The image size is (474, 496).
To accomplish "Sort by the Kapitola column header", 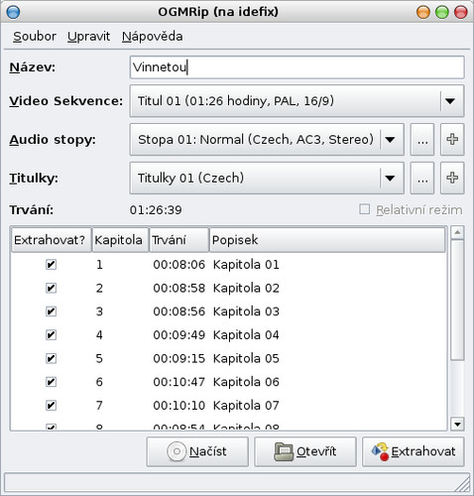I will pyautogui.click(x=120, y=240).
